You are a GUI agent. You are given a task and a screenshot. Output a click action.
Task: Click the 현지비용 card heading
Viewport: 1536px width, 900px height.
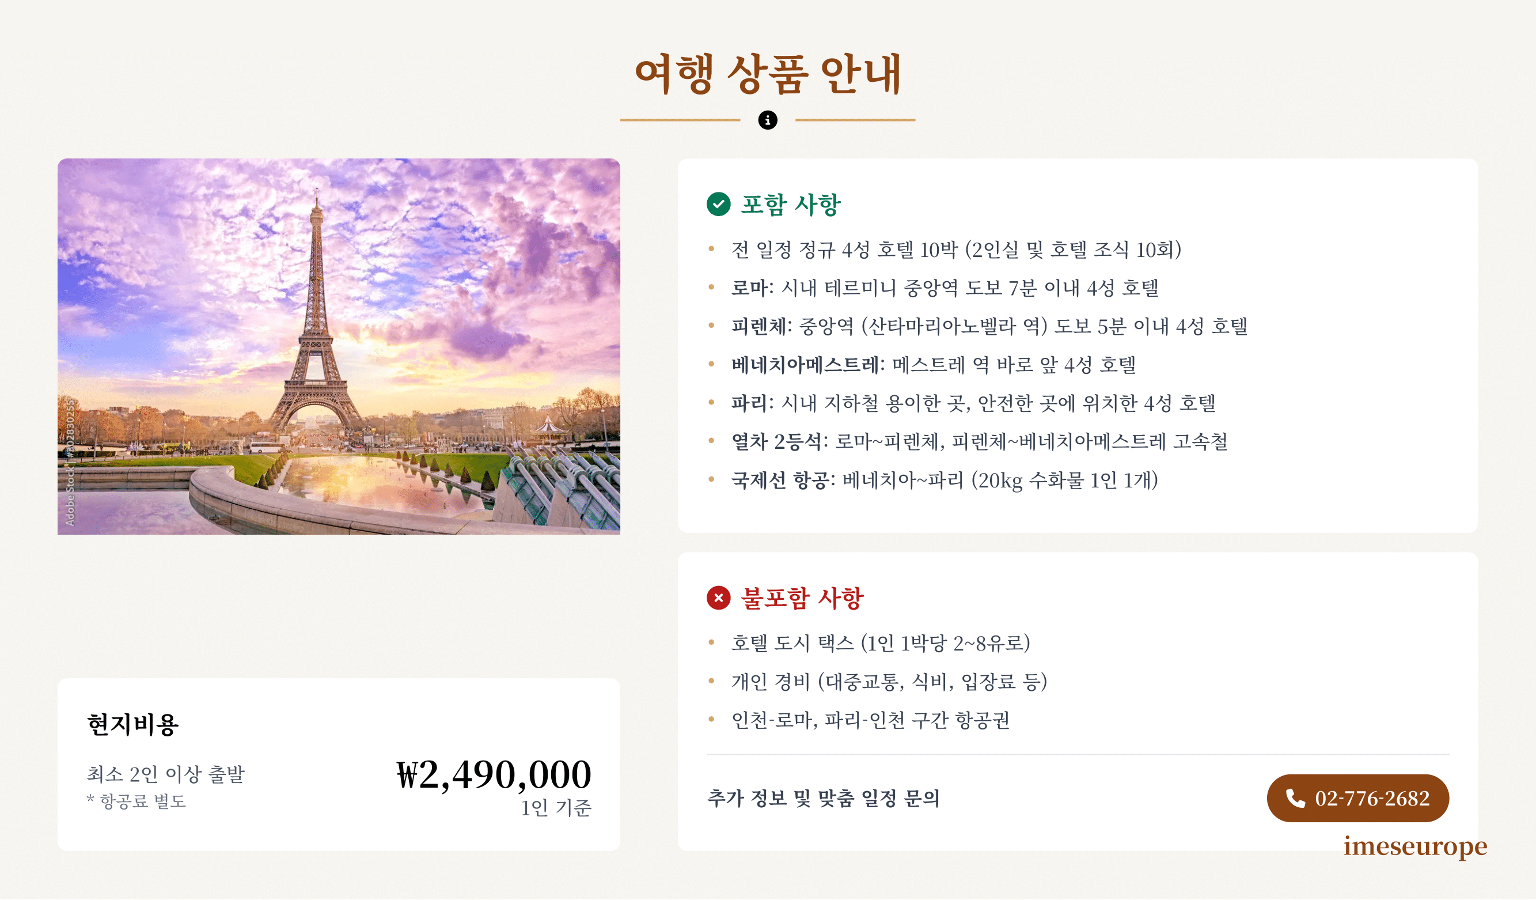click(x=133, y=724)
